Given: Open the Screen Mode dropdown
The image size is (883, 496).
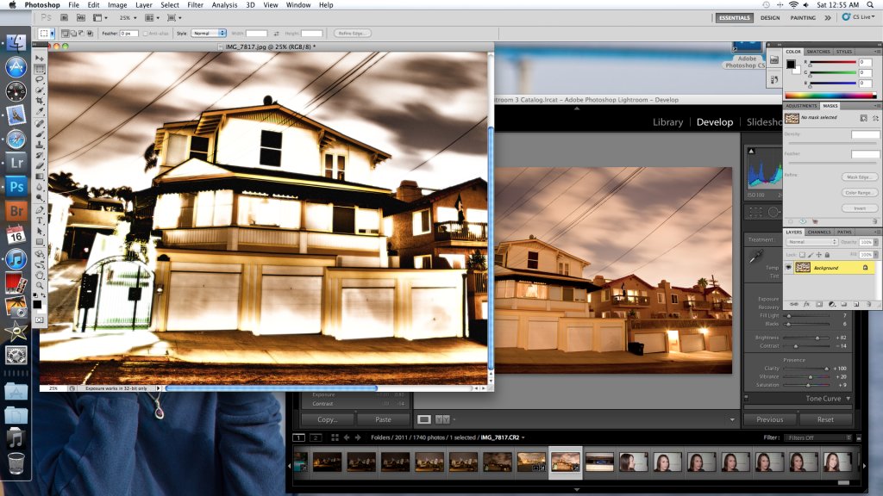Looking at the screenshot, I should [x=174, y=18].
